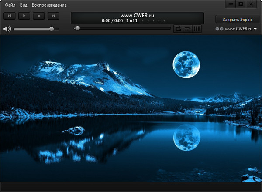Open the Воспроизведение menu

coord(49,5)
